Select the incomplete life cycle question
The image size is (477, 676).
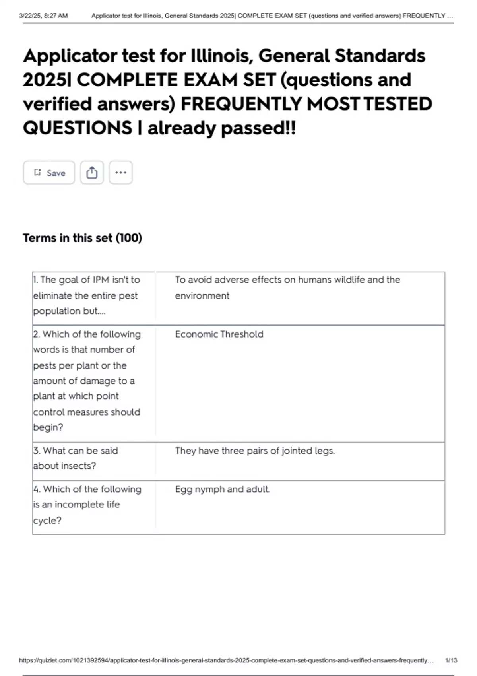click(87, 505)
